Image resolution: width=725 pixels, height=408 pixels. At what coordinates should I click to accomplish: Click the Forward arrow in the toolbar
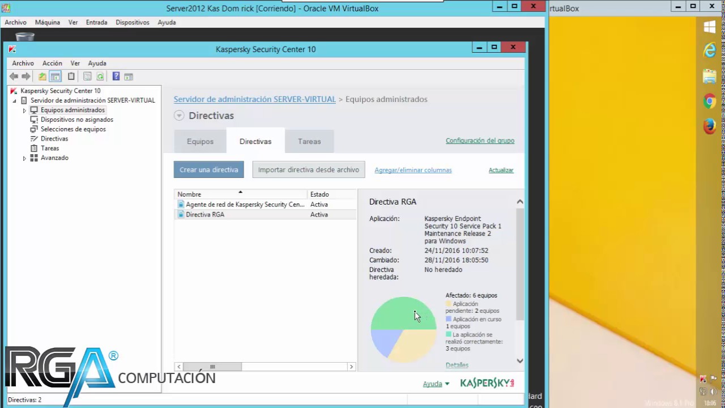point(26,76)
